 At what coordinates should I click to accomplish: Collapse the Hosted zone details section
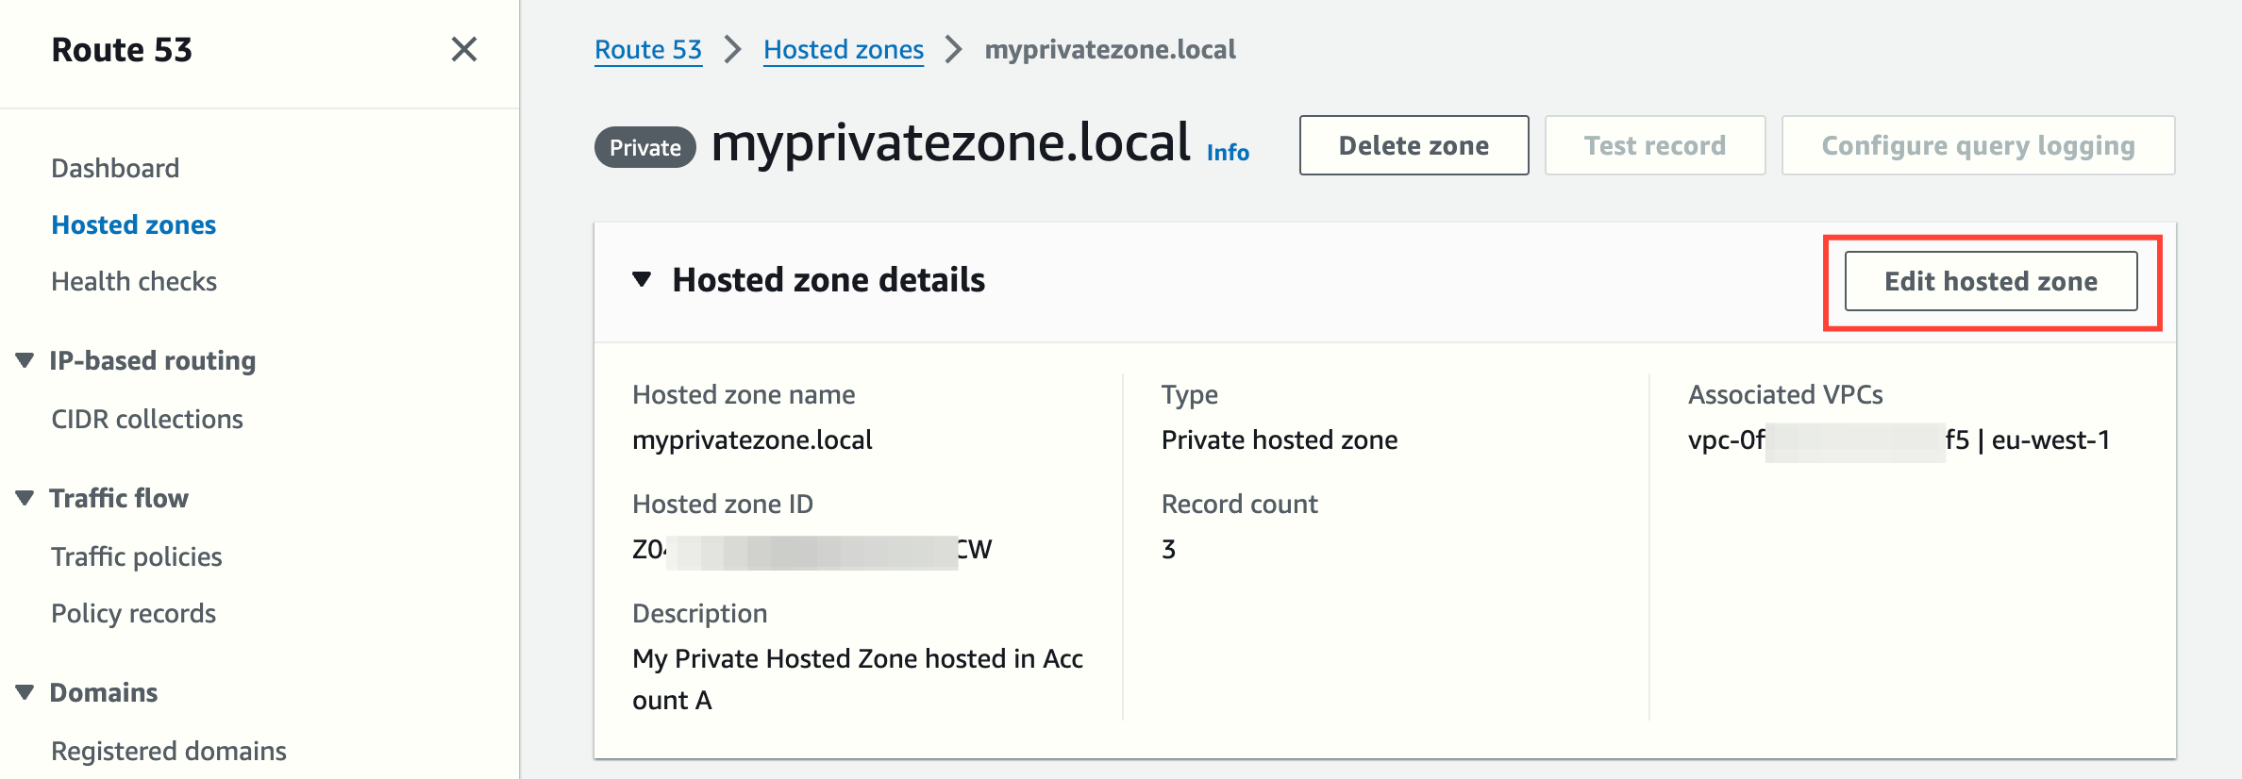pos(643,279)
